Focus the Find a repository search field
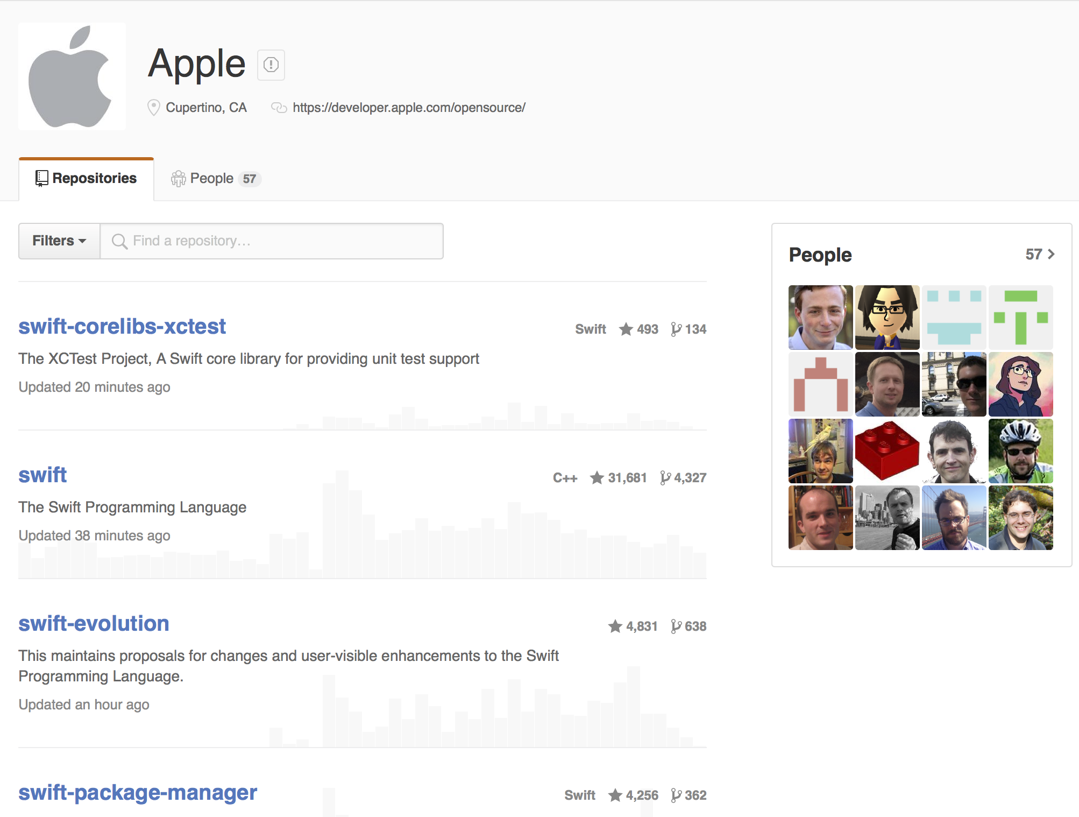Viewport: 1079px width, 817px height. pos(272,241)
